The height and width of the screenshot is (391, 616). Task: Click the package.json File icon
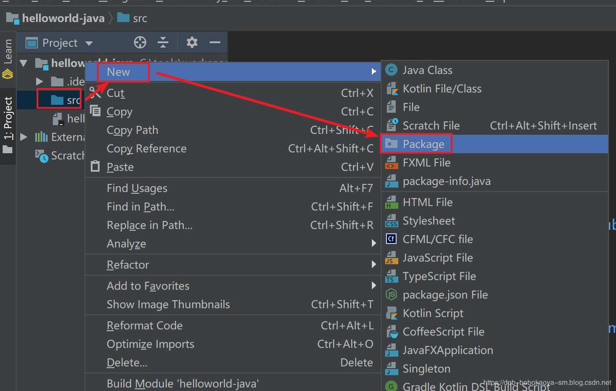coord(391,295)
